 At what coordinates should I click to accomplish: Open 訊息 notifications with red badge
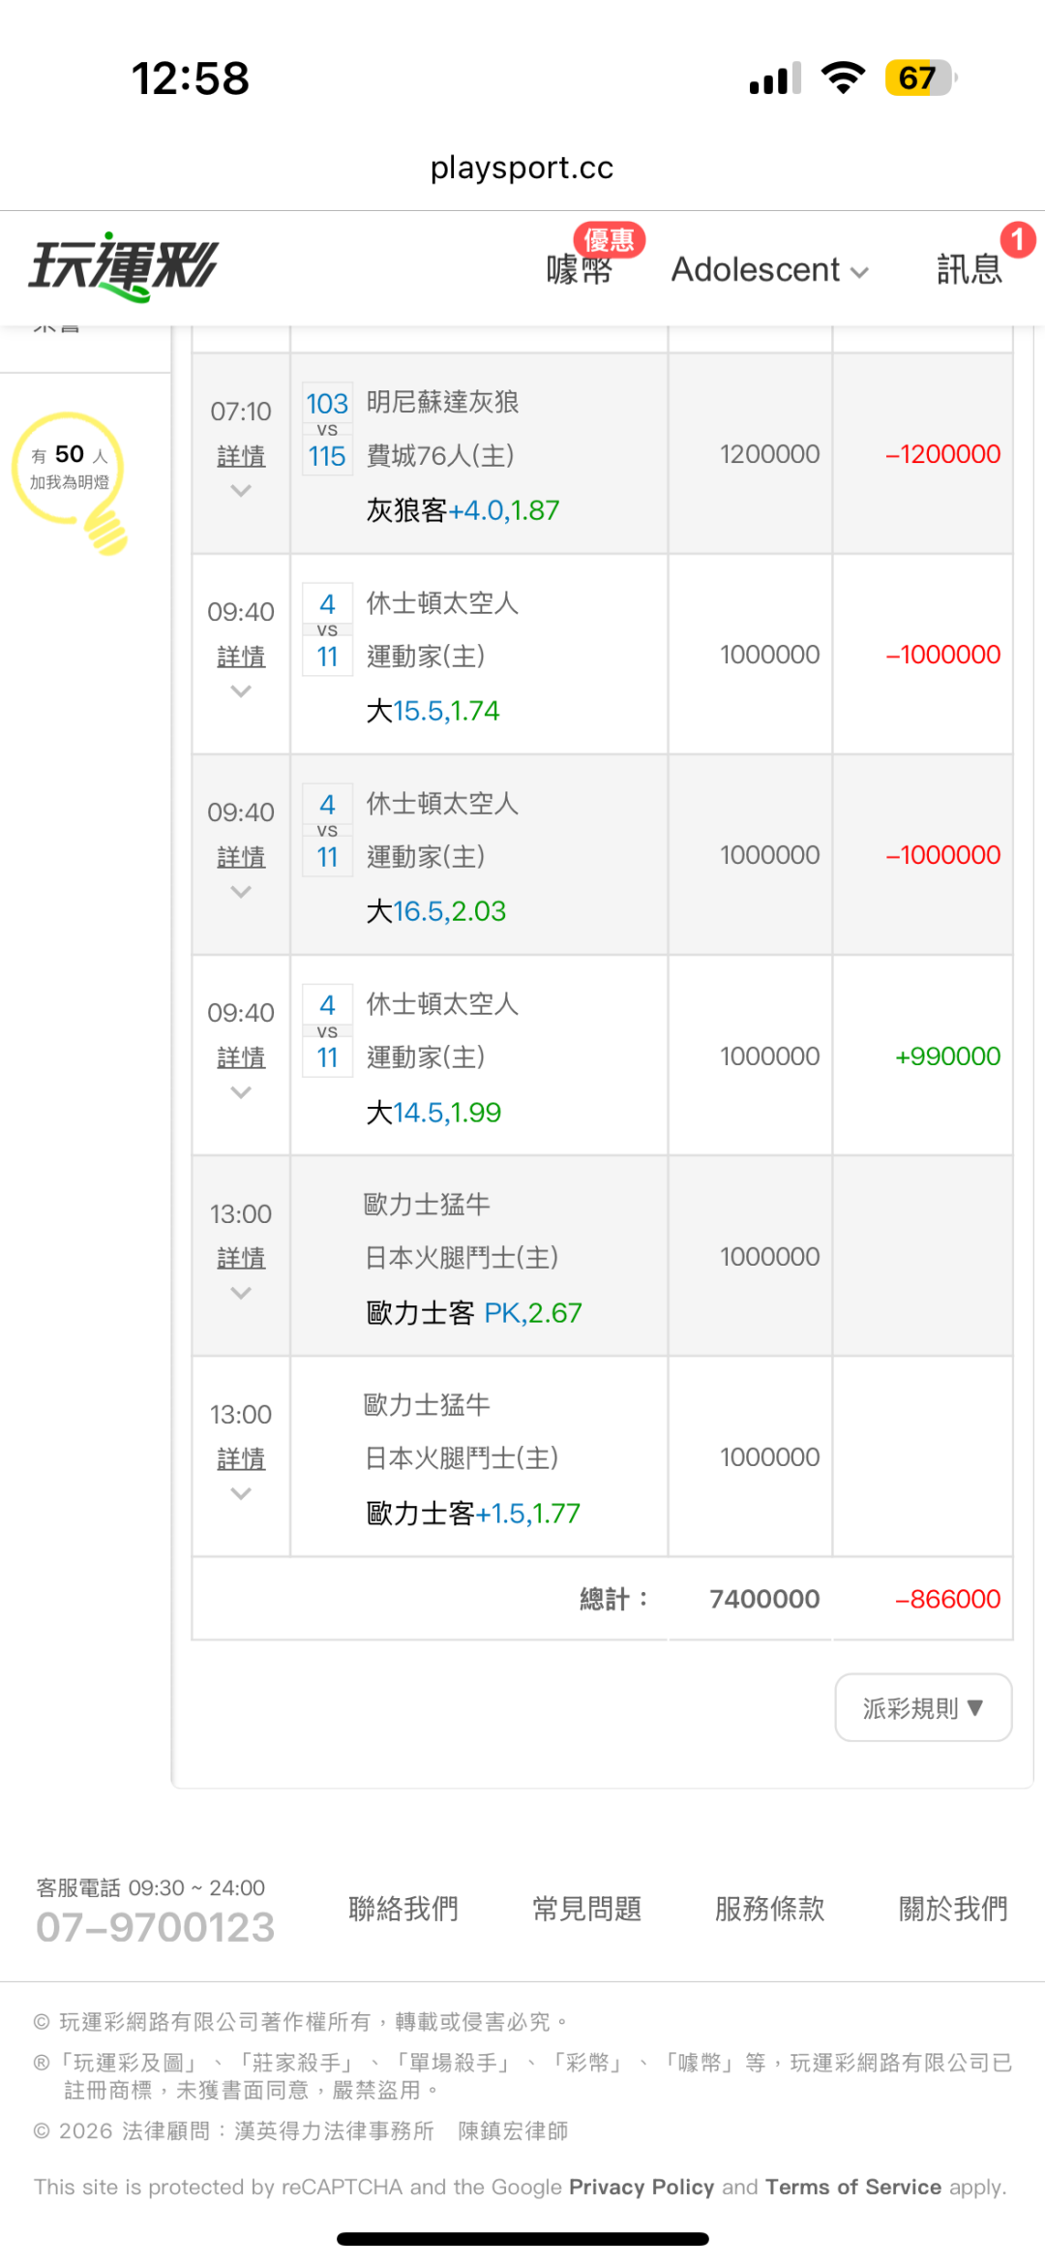click(x=970, y=269)
